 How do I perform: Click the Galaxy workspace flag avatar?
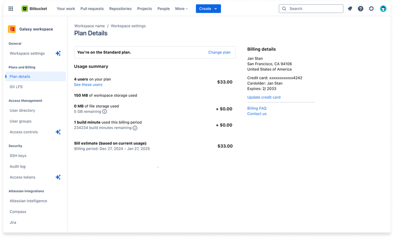pos(12,29)
